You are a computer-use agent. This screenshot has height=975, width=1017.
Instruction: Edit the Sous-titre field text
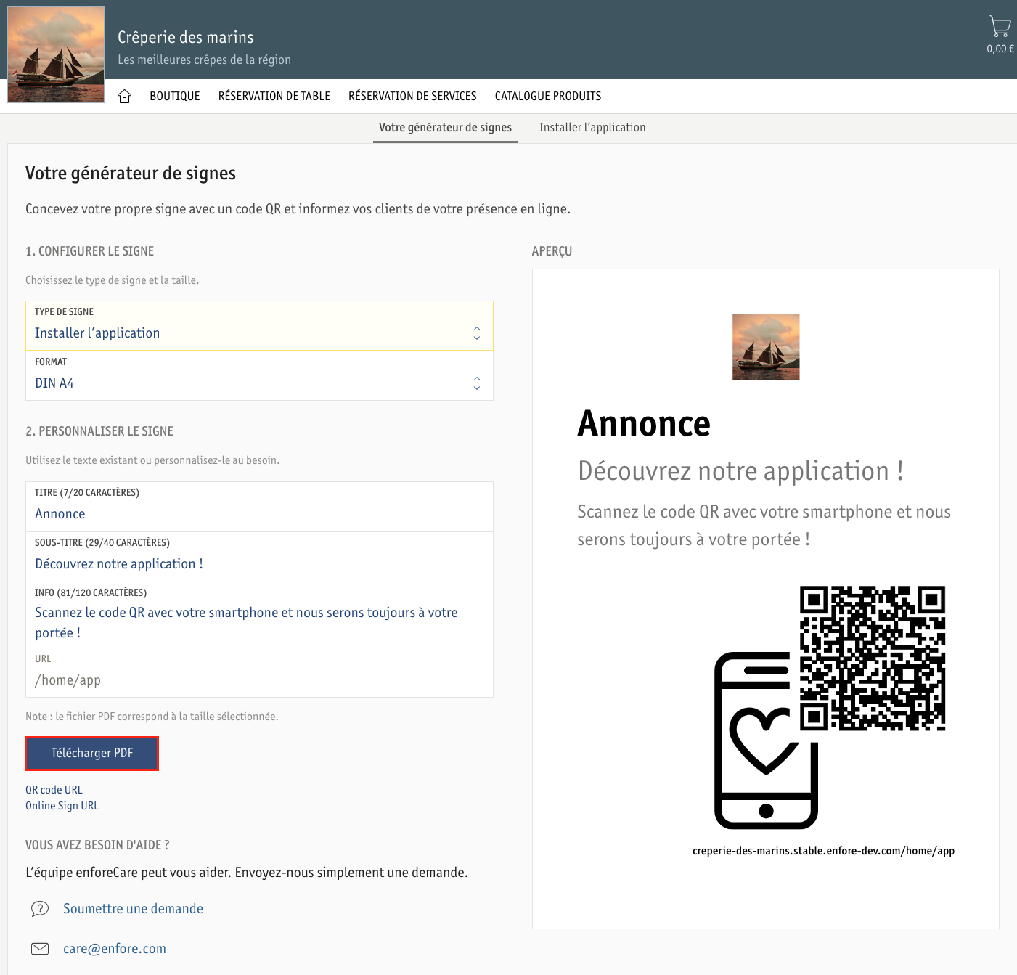[x=259, y=557]
